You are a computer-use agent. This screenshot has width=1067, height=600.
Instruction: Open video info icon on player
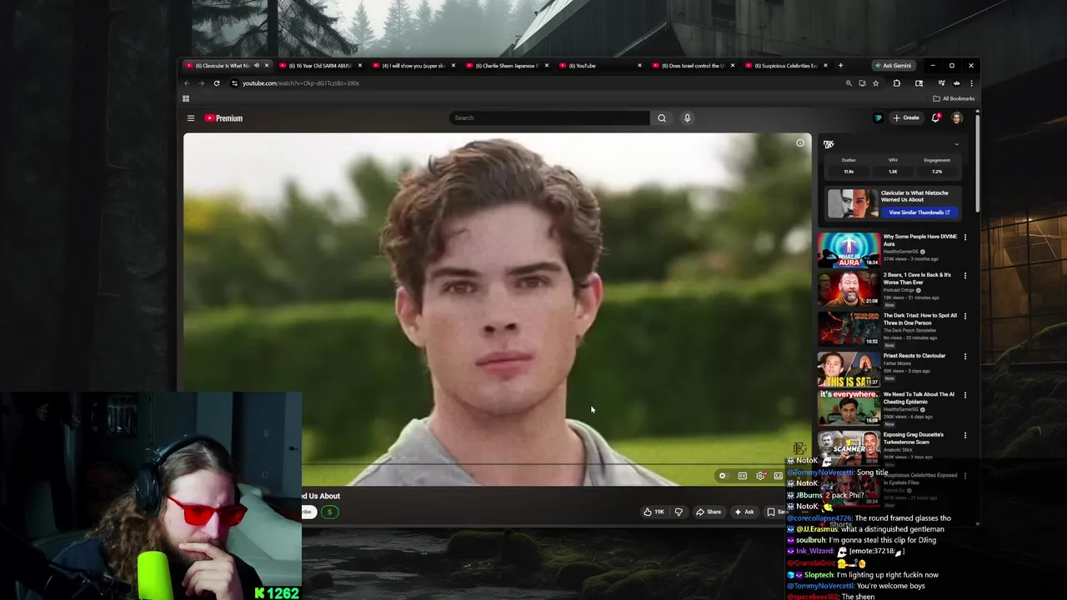coord(800,143)
